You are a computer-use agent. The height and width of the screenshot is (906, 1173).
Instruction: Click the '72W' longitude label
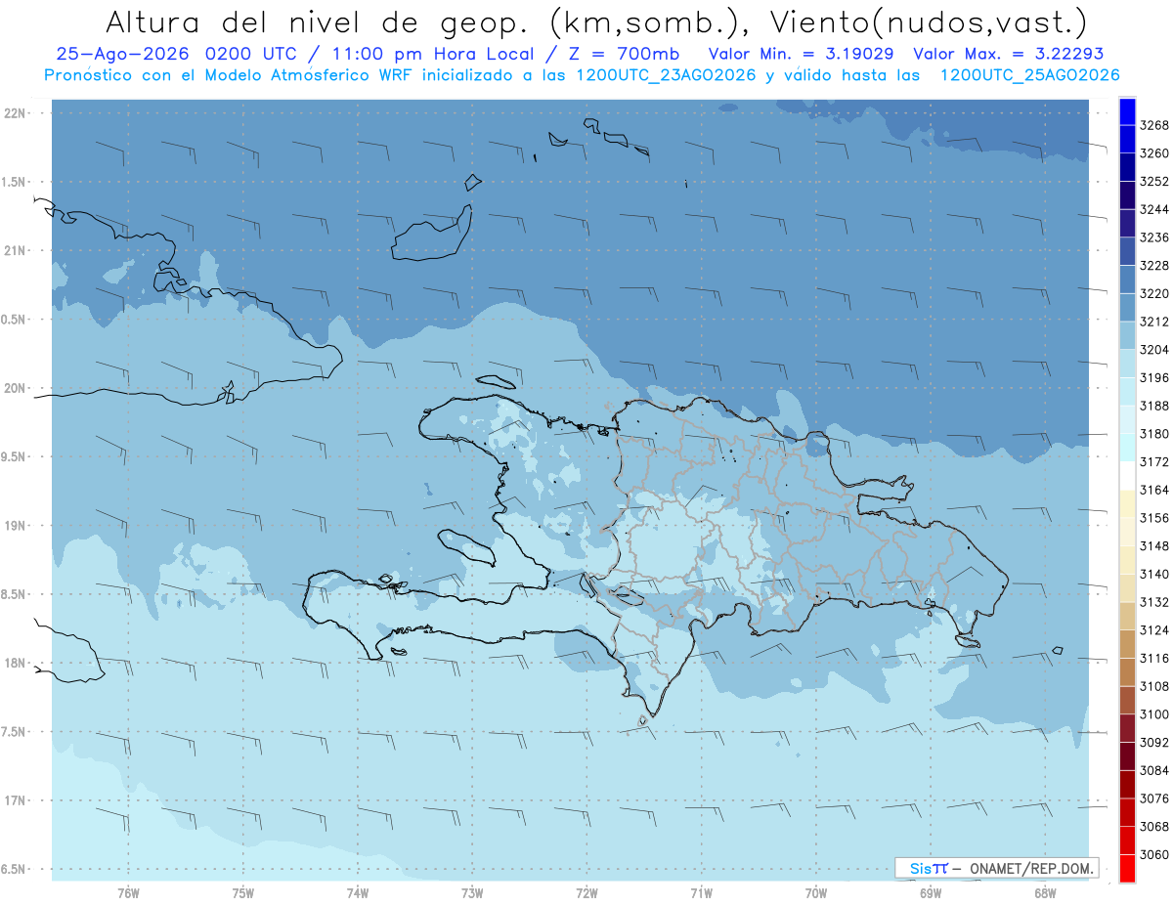(586, 892)
